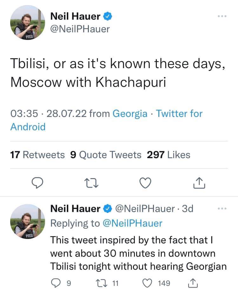Open more options on the main tweet
Screen dimensions: 238x296
[x=222, y=16]
